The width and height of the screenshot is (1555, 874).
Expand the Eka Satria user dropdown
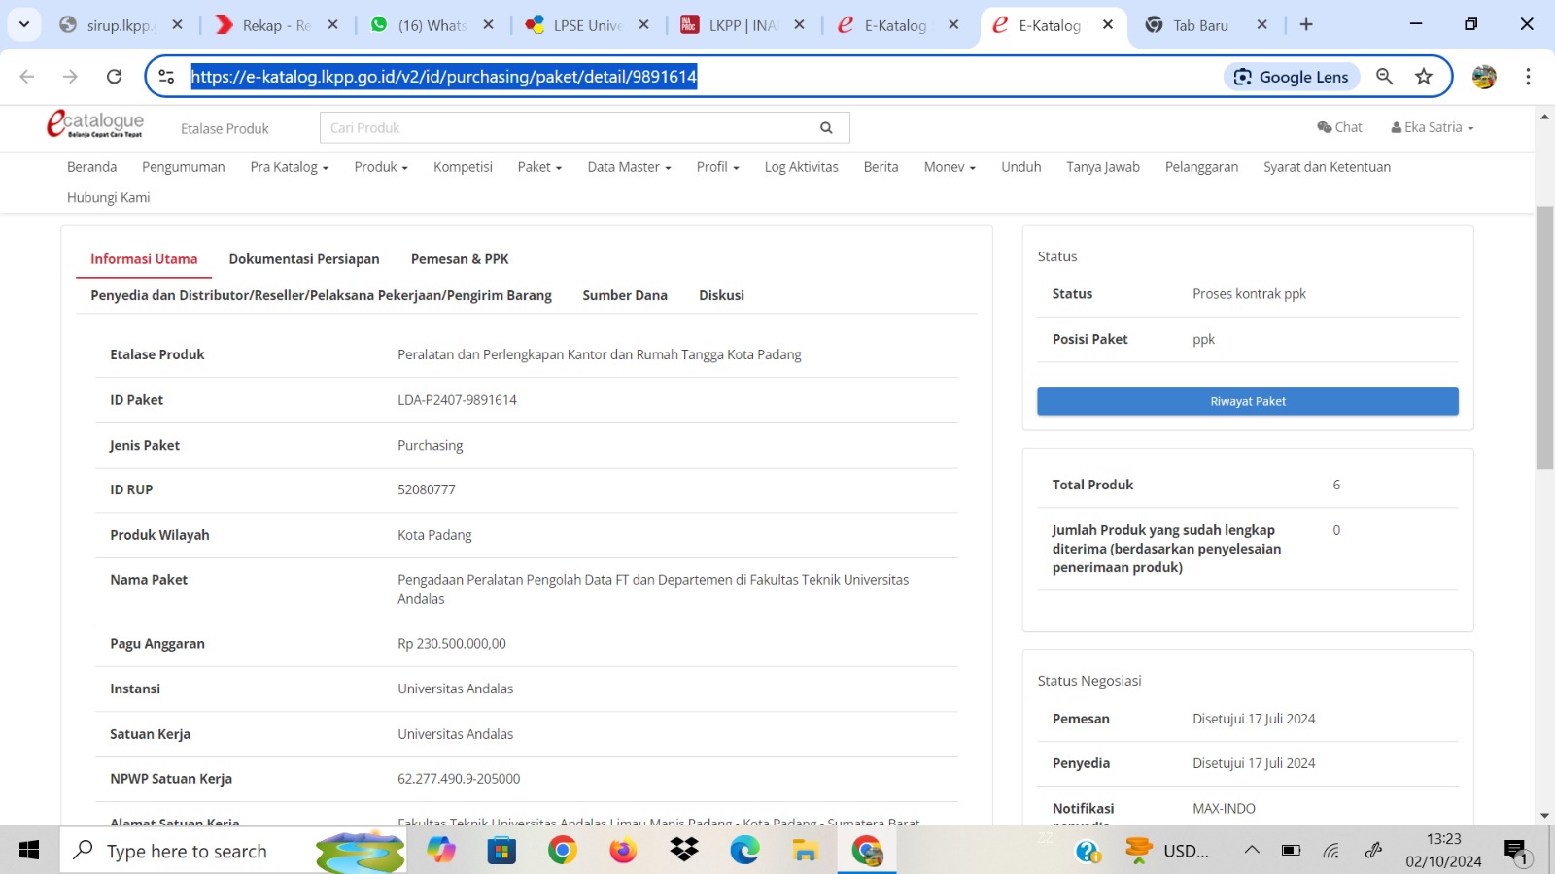coord(1433,127)
